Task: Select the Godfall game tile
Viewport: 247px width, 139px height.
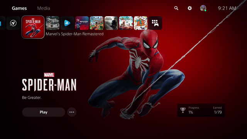Action: pos(126,23)
